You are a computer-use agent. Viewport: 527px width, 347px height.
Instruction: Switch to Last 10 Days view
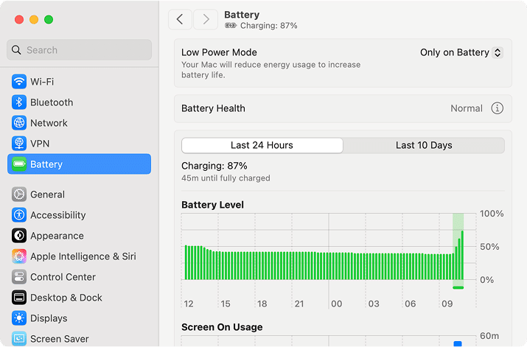point(424,145)
